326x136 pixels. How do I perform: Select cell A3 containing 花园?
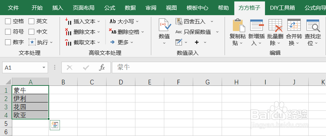coord(30,106)
